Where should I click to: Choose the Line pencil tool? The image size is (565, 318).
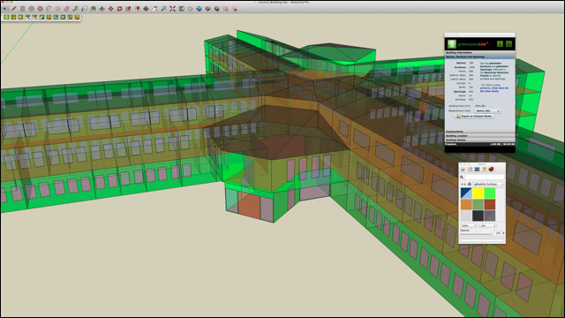point(14,9)
